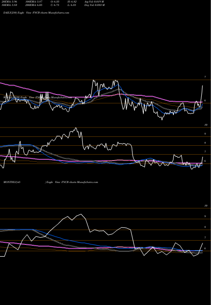
Task: Click price label 9 on the weekly chart axis
Action: pyautogui.click(x=205, y=134)
